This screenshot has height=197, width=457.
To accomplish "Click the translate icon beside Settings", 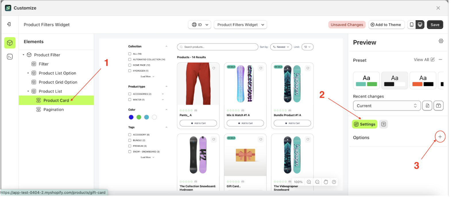I will (x=384, y=124).
